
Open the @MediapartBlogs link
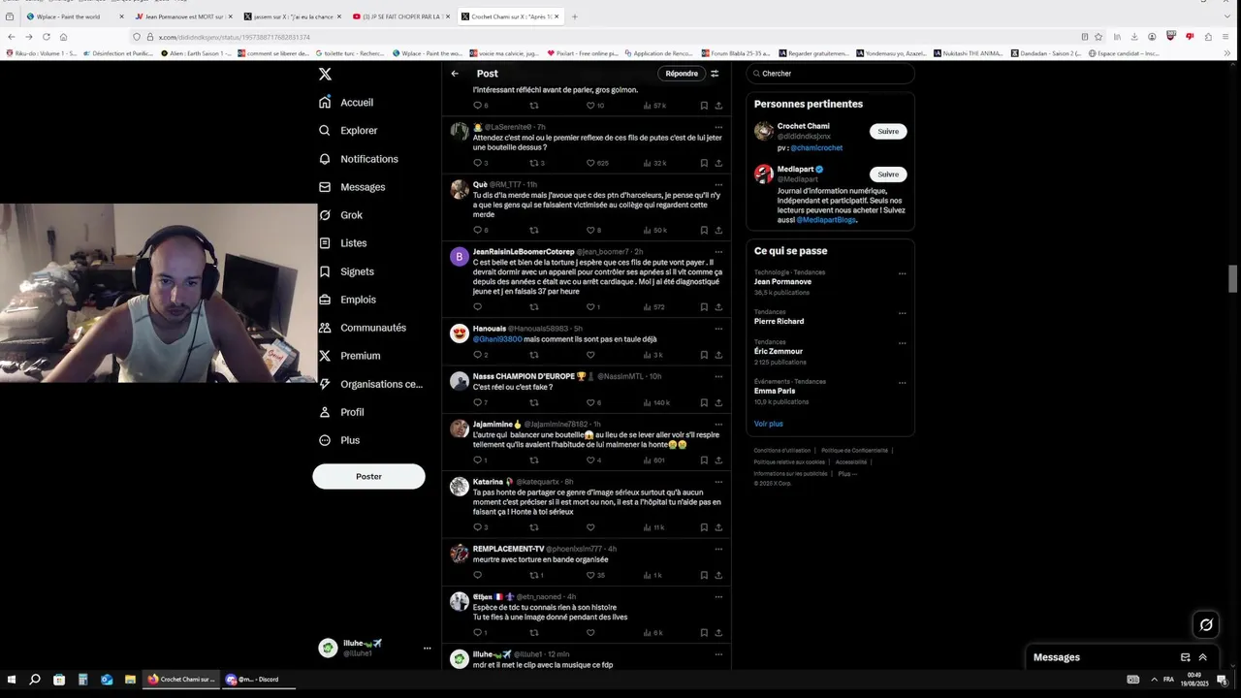(826, 220)
